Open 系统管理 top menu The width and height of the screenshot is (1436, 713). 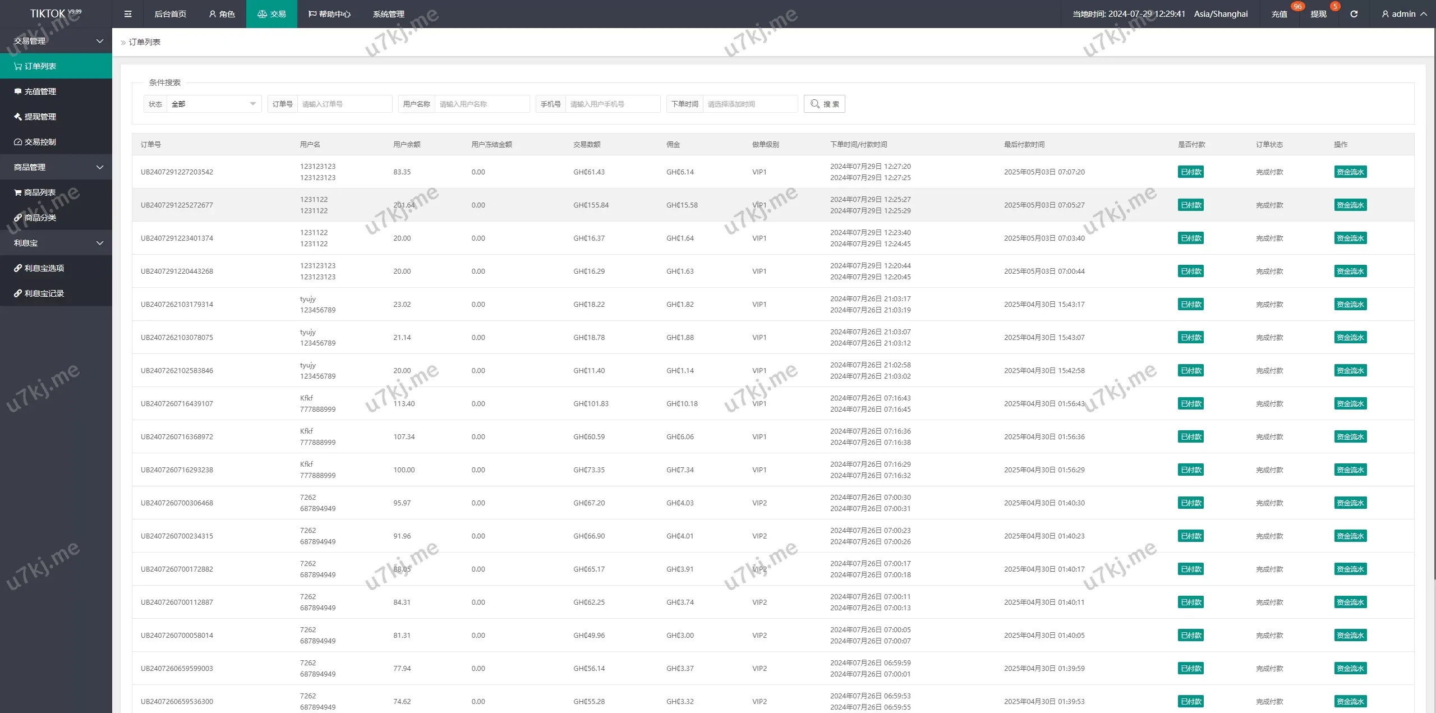388,14
